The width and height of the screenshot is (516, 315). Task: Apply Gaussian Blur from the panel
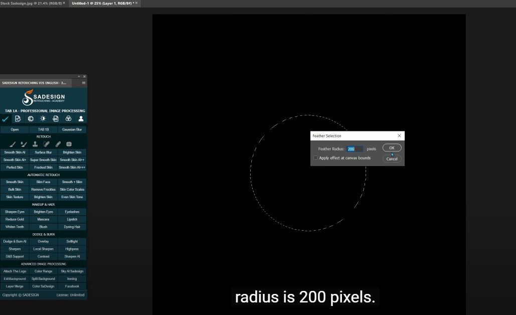coord(72,129)
